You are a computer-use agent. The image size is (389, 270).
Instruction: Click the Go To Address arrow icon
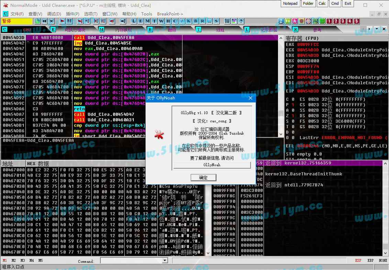point(123,21)
